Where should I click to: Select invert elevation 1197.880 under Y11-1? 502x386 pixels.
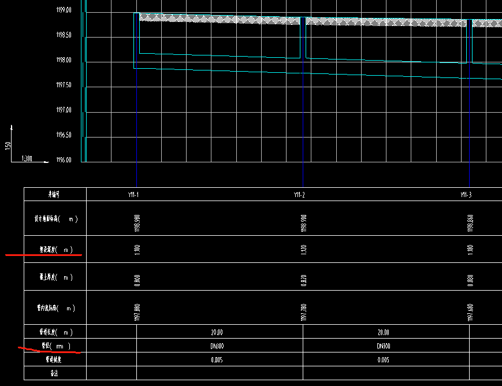point(137,312)
